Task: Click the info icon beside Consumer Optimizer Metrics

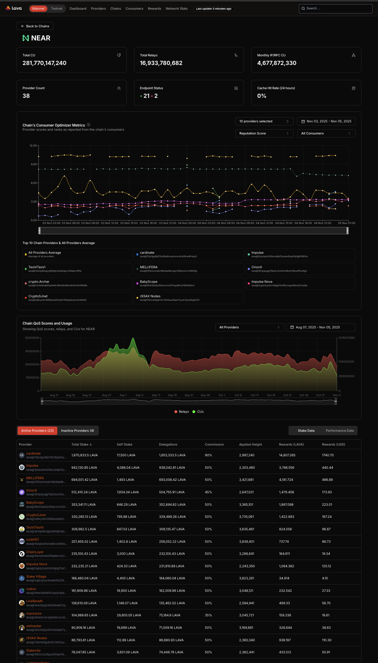Action: (x=88, y=125)
